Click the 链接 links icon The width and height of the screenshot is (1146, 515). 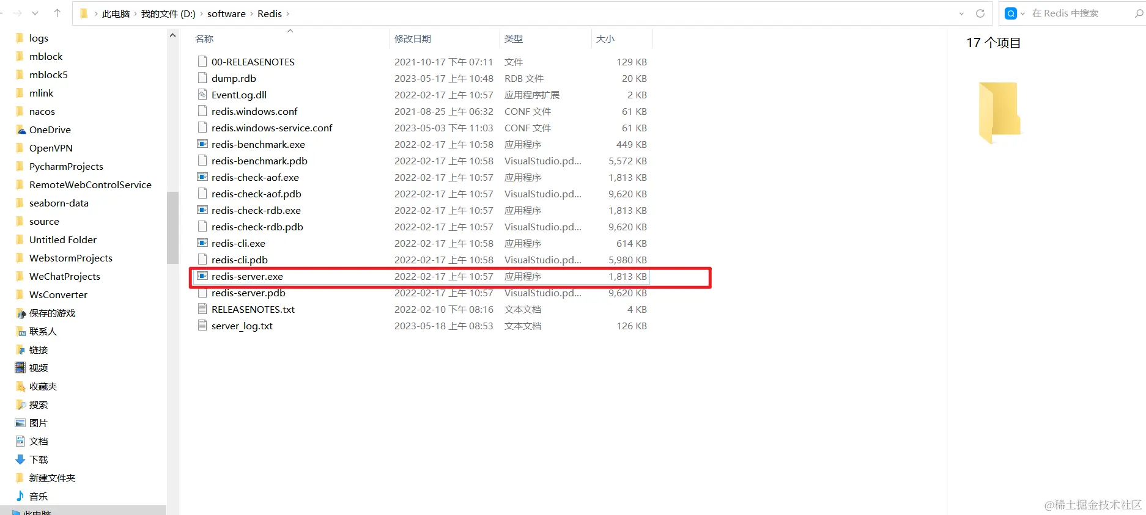point(21,349)
